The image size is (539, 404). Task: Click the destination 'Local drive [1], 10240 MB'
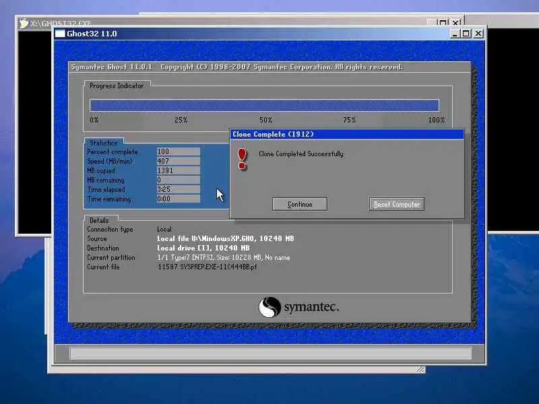click(x=203, y=248)
